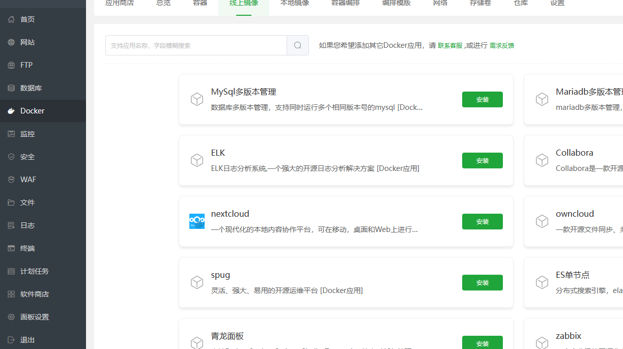
Task: Select the 数据库 database icon
Action: pyautogui.click(x=11, y=88)
